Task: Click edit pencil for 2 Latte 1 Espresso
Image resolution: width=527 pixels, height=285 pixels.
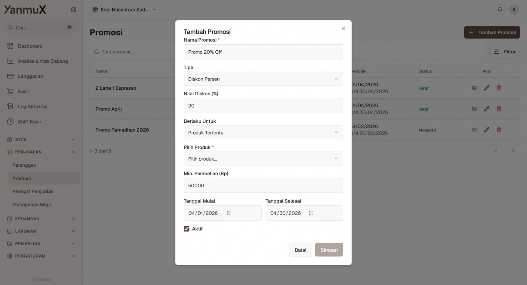Action: coord(486,88)
